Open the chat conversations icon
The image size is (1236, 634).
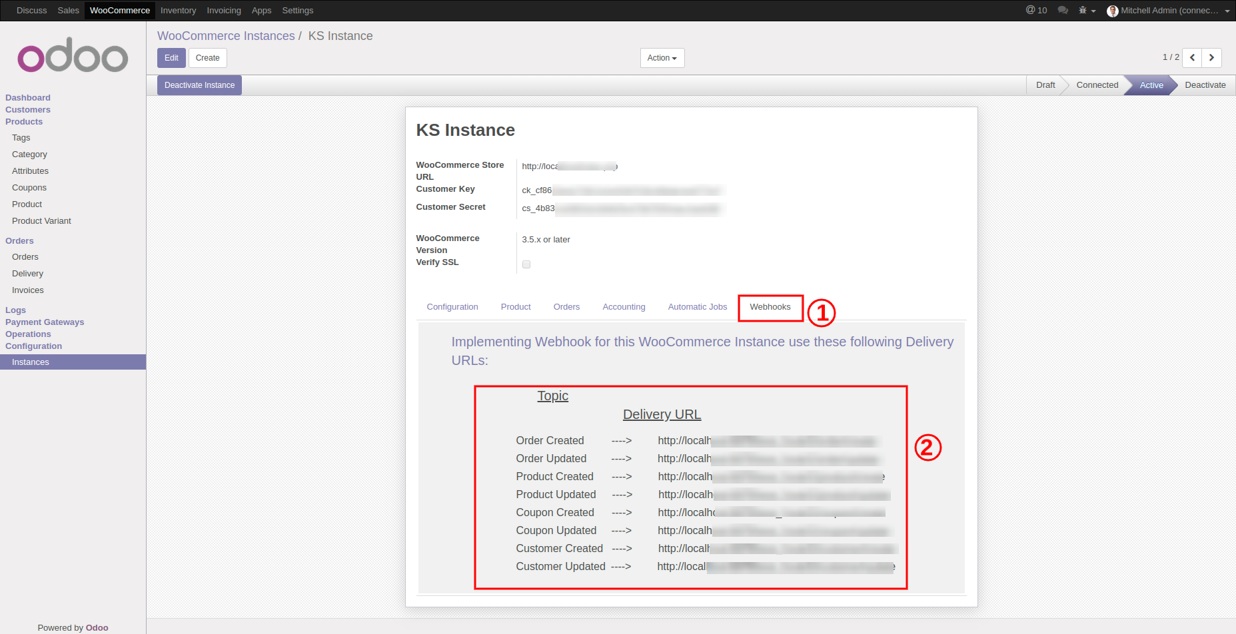pyautogui.click(x=1063, y=11)
